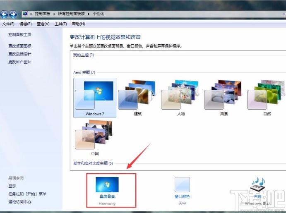The image size is (286, 213).
Task: Select the 建筑 theme
Action: (138, 98)
